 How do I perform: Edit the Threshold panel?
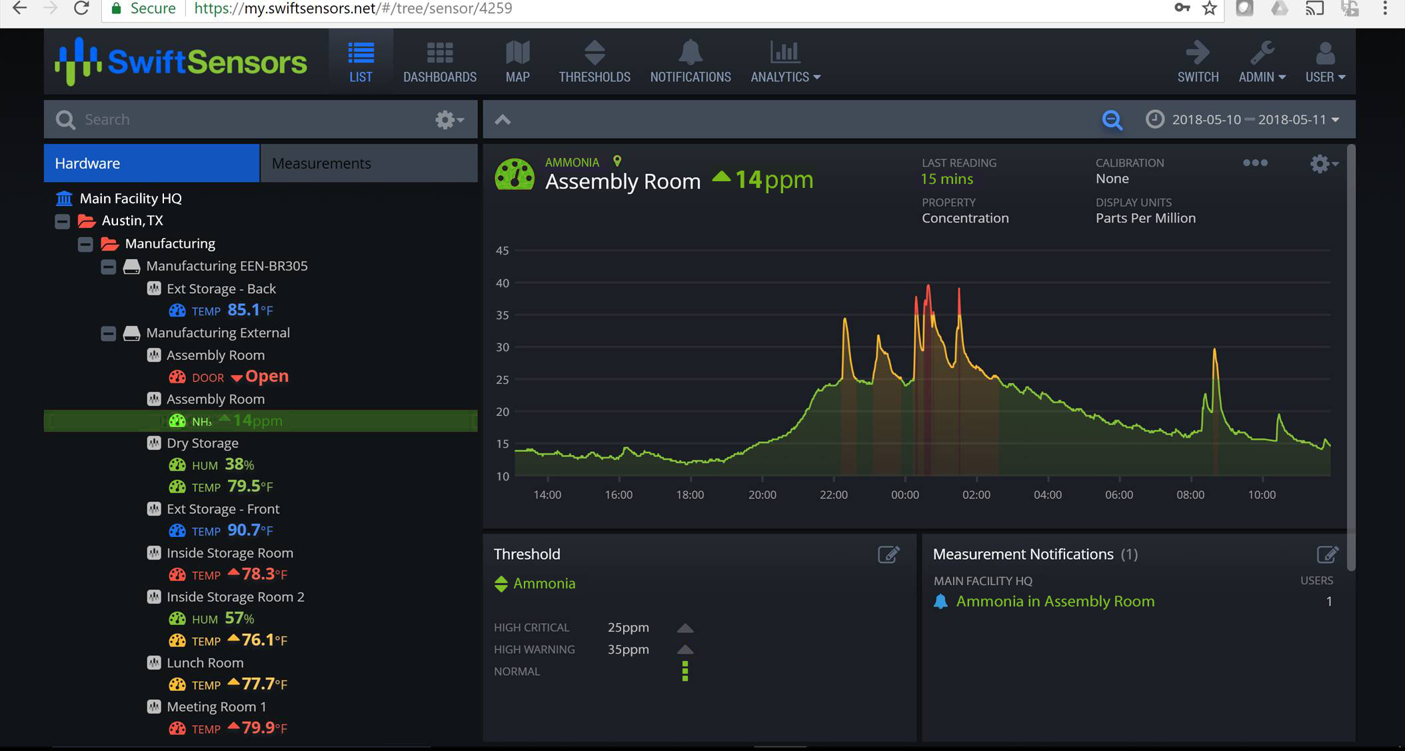tap(888, 554)
